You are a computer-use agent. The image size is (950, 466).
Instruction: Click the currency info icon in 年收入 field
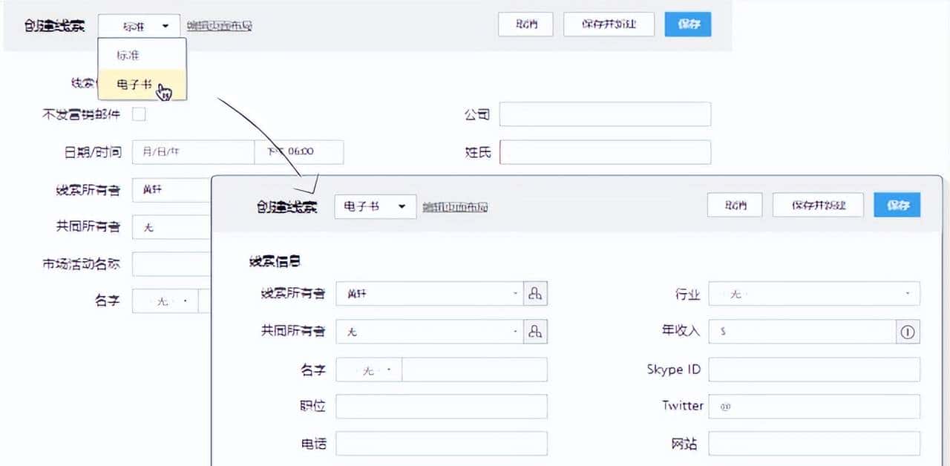tap(908, 332)
